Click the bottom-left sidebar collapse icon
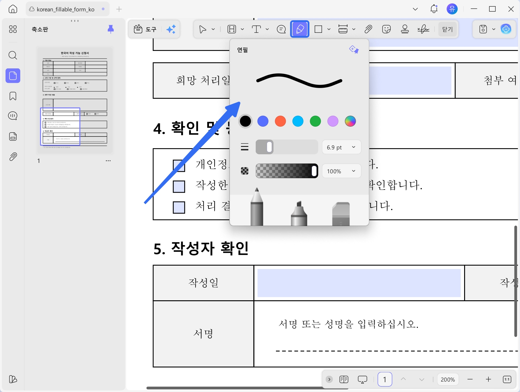 tap(13, 379)
